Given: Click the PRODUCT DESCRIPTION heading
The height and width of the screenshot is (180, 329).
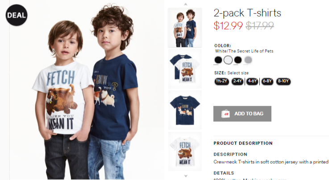Looking at the screenshot, I should pyautogui.click(x=243, y=143).
